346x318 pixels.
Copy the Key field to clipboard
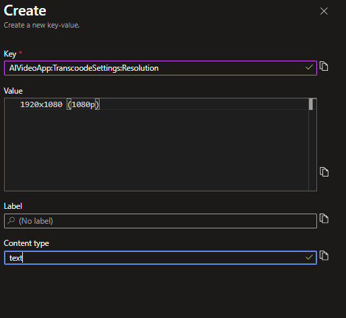(324, 66)
